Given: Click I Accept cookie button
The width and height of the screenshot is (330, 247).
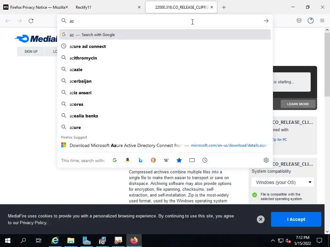Looking at the screenshot, I should coord(296,219).
